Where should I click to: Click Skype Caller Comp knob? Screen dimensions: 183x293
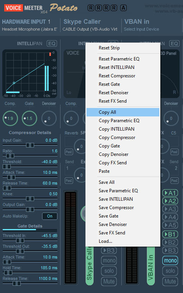click(x=71, y=118)
